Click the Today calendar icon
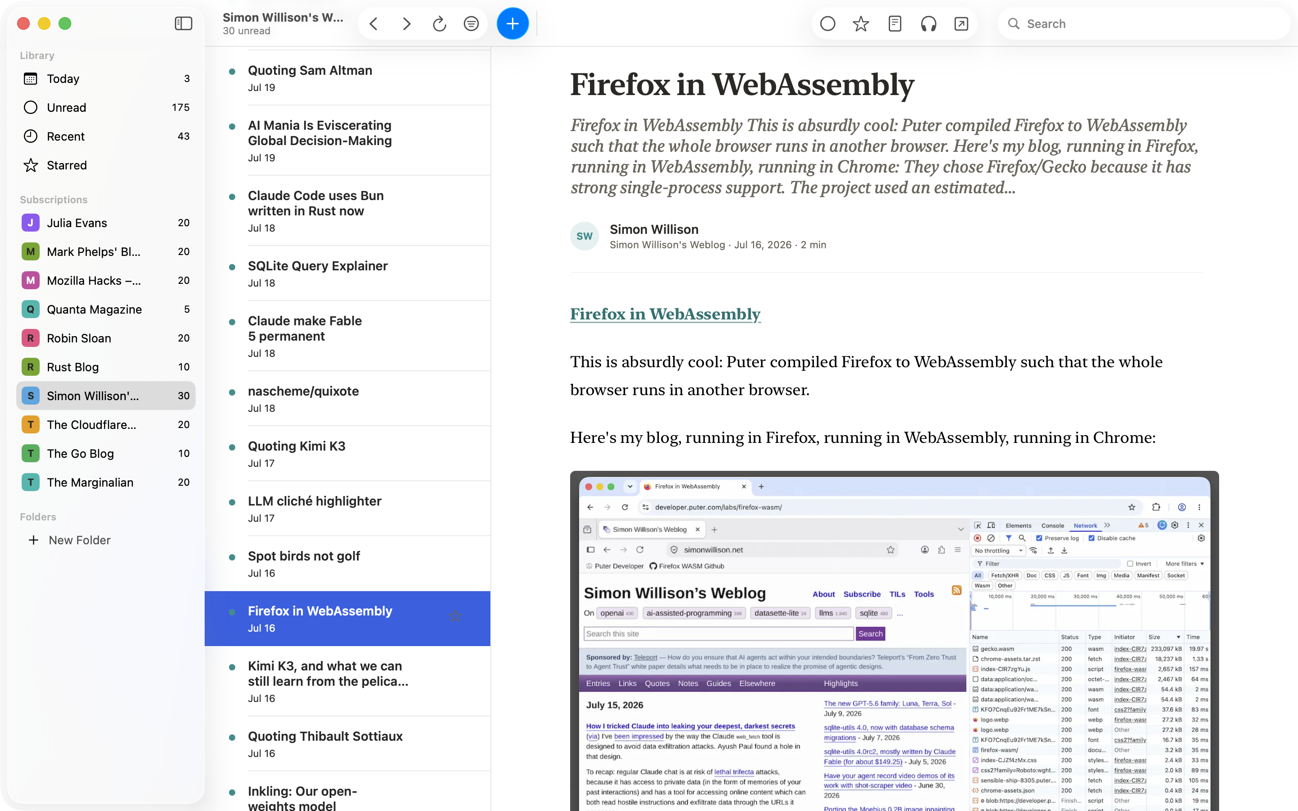The width and height of the screenshot is (1298, 811). (31, 79)
